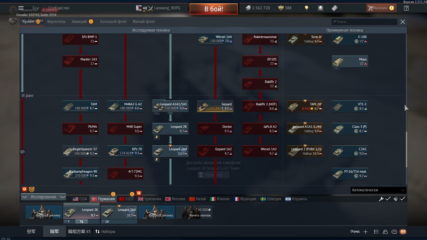427x240 pixels.
Task: Open the glowing mail envelope icon
Action: 403,232
